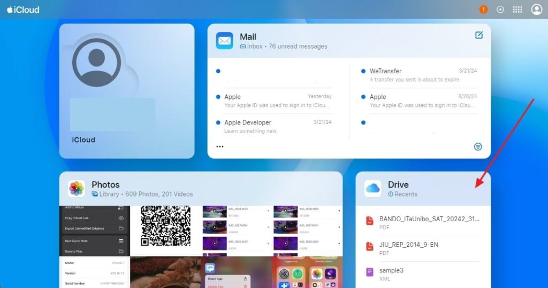Open the Mail tile three-dot menu
The width and height of the screenshot is (548, 288).
tap(220, 146)
